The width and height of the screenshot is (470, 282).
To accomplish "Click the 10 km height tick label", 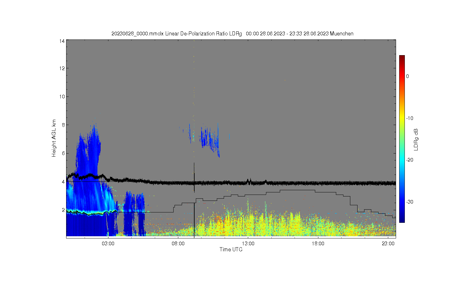I will [x=62, y=97].
